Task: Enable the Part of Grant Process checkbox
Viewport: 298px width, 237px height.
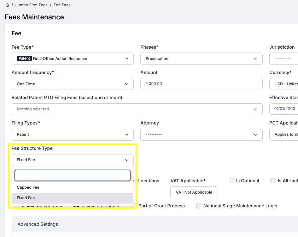Action: pos(162,206)
